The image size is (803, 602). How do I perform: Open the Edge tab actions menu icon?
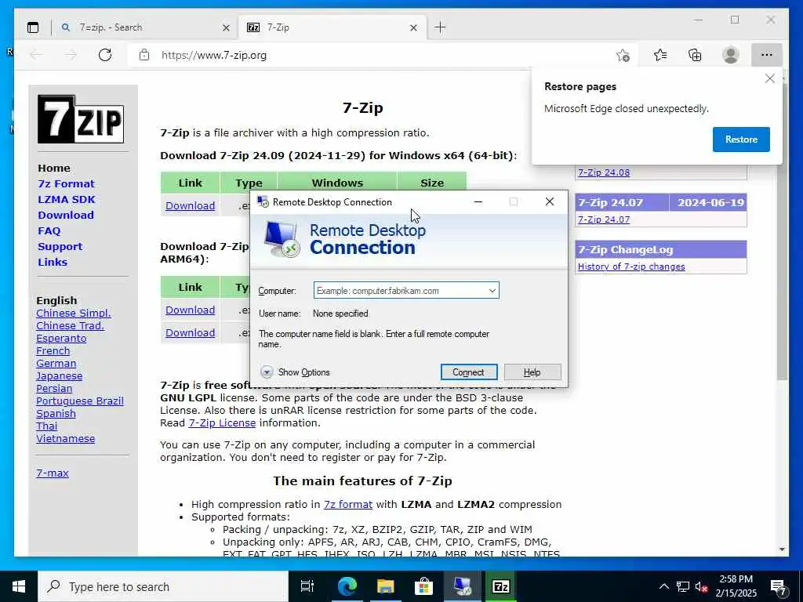click(x=33, y=27)
